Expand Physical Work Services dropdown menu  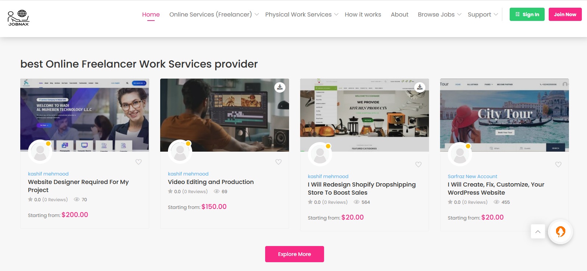click(x=302, y=14)
